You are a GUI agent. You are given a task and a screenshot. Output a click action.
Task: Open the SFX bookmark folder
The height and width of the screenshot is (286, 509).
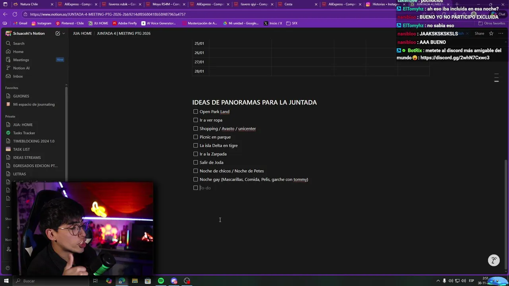pos(291,23)
